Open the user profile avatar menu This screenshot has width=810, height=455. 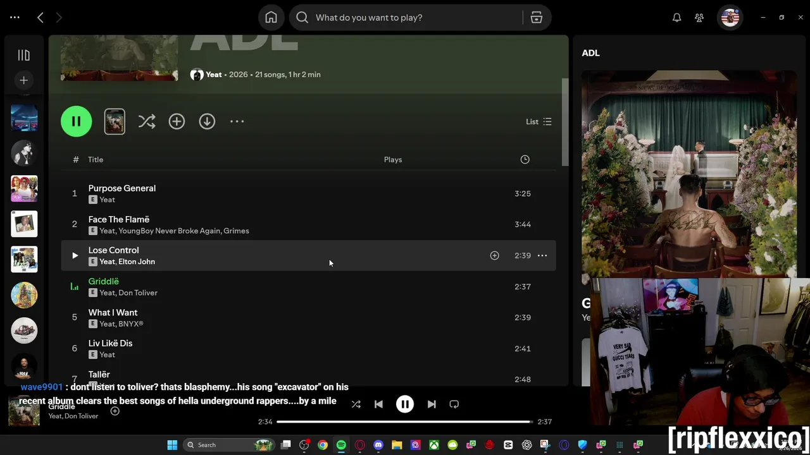pos(730,18)
